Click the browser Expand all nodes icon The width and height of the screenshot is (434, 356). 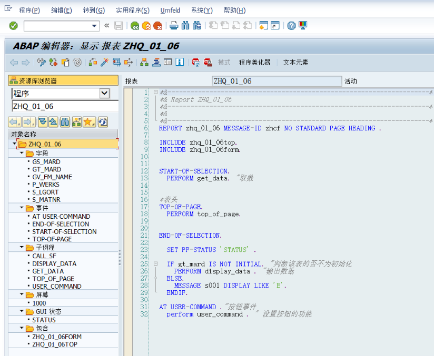click(x=42, y=122)
